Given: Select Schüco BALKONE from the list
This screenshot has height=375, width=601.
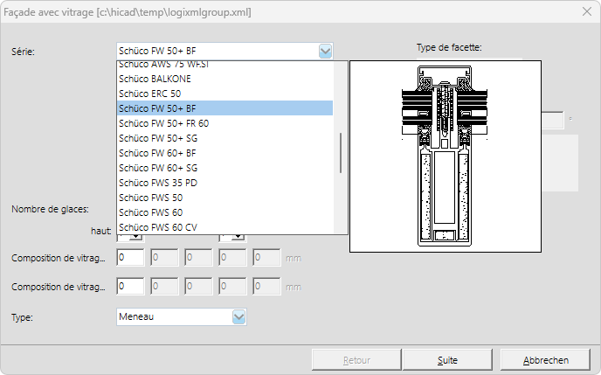Looking at the screenshot, I should (x=225, y=79).
